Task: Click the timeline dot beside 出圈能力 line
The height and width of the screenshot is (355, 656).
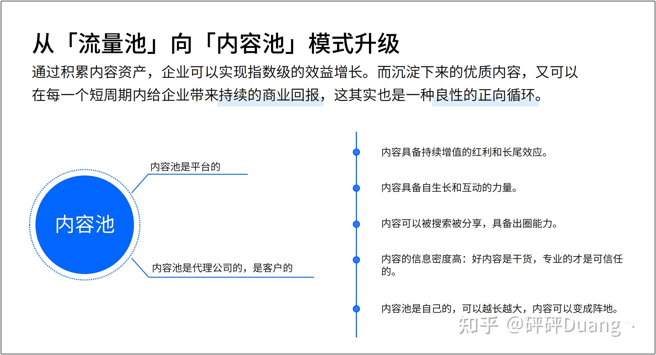Action: (x=356, y=224)
